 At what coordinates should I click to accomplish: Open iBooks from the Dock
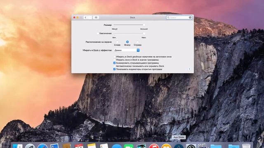(166, 146)
